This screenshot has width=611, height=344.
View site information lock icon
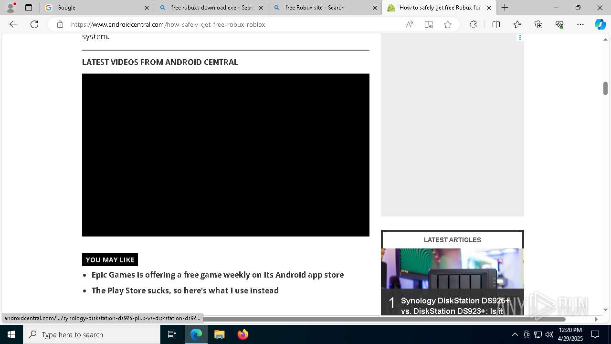pos(60,24)
